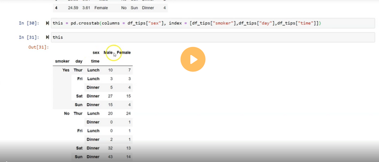
Task: Click Female count 14 in No Sun Dinner
Action: (x=128, y=157)
